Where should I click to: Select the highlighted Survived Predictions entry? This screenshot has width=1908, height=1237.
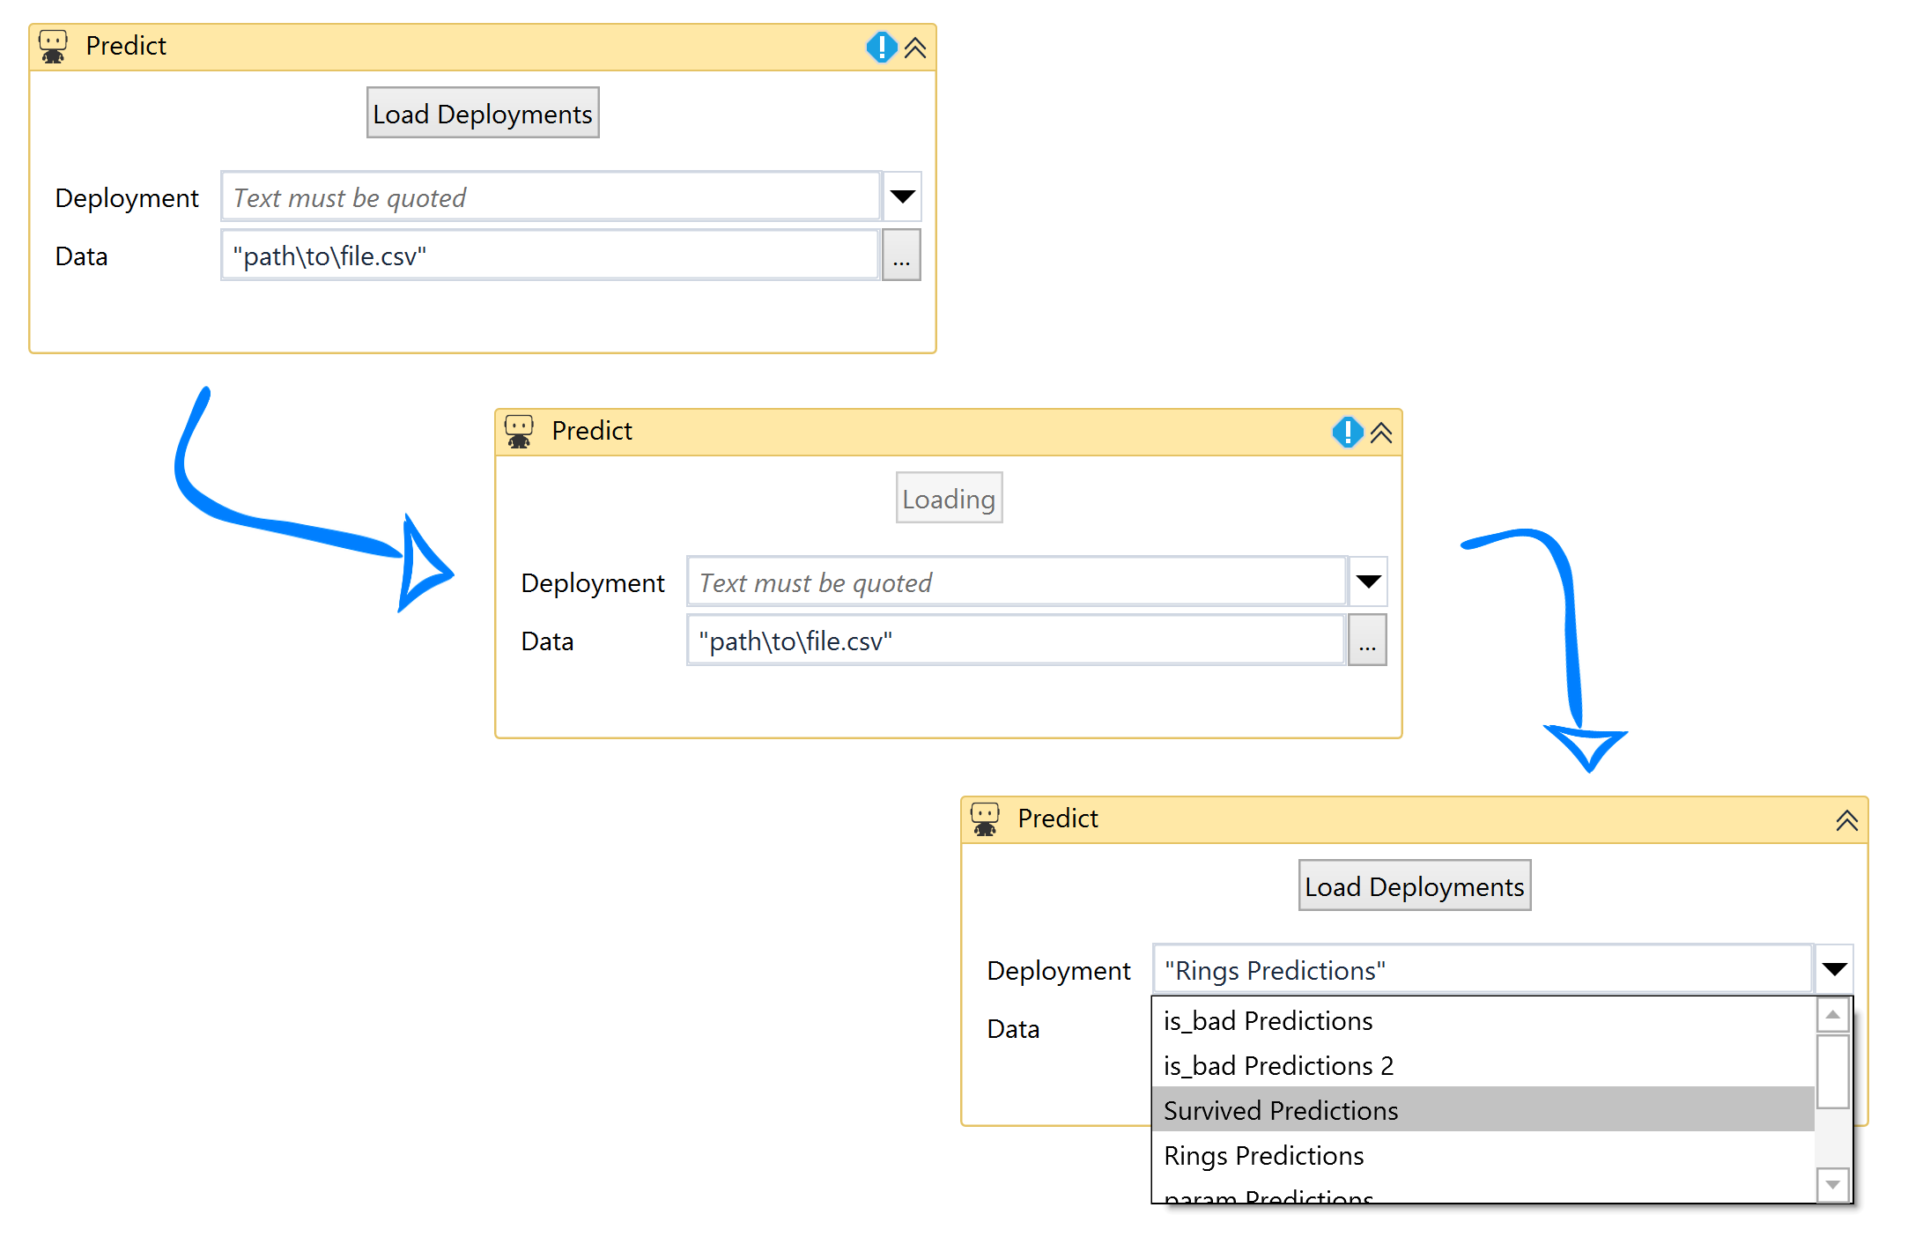point(1280,1110)
